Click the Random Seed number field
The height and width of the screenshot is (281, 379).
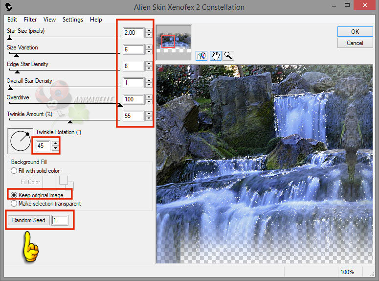click(60, 220)
